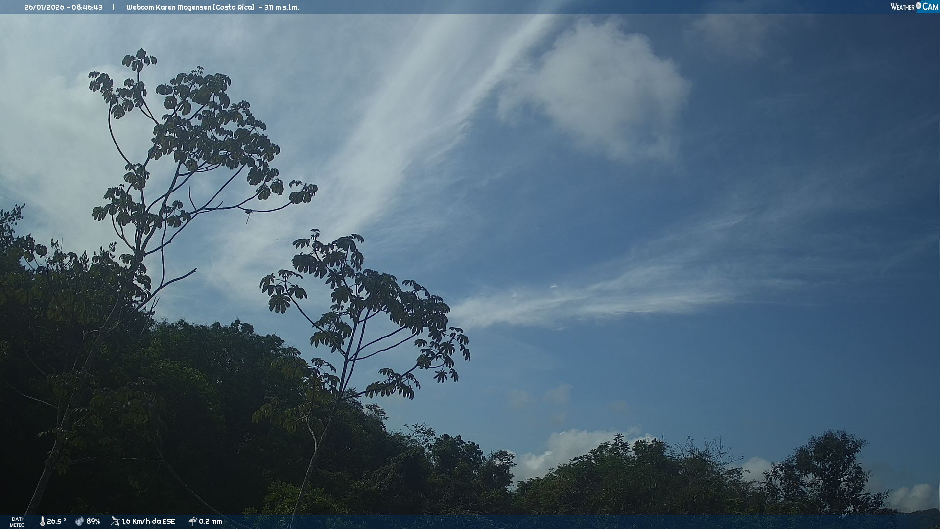Click the 1.6 Km/h da ESE wind reading
The image size is (940, 529).
[x=148, y=521]
